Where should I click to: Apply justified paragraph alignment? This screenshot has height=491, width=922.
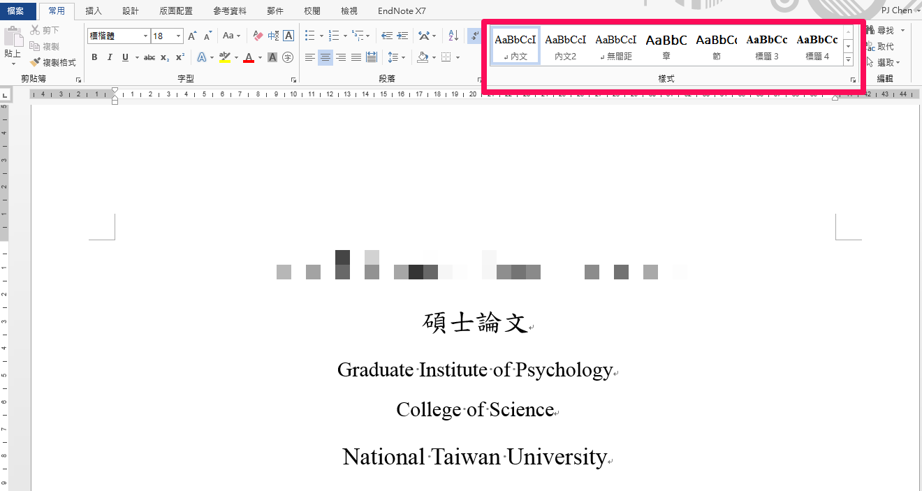coord(356,57)
